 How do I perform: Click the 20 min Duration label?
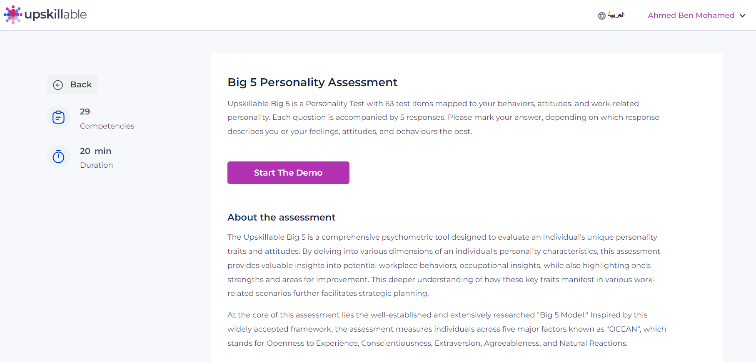(96, 158)
